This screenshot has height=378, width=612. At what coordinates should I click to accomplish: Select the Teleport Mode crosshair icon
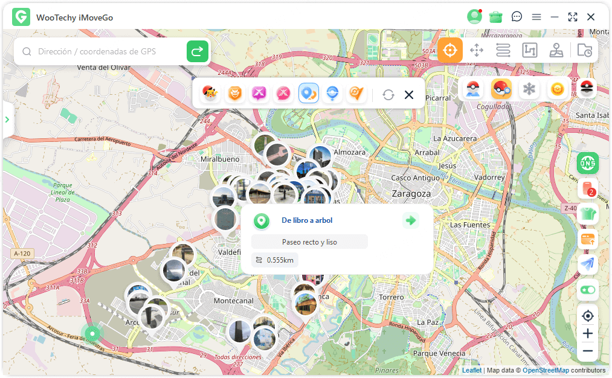[449, 50]
